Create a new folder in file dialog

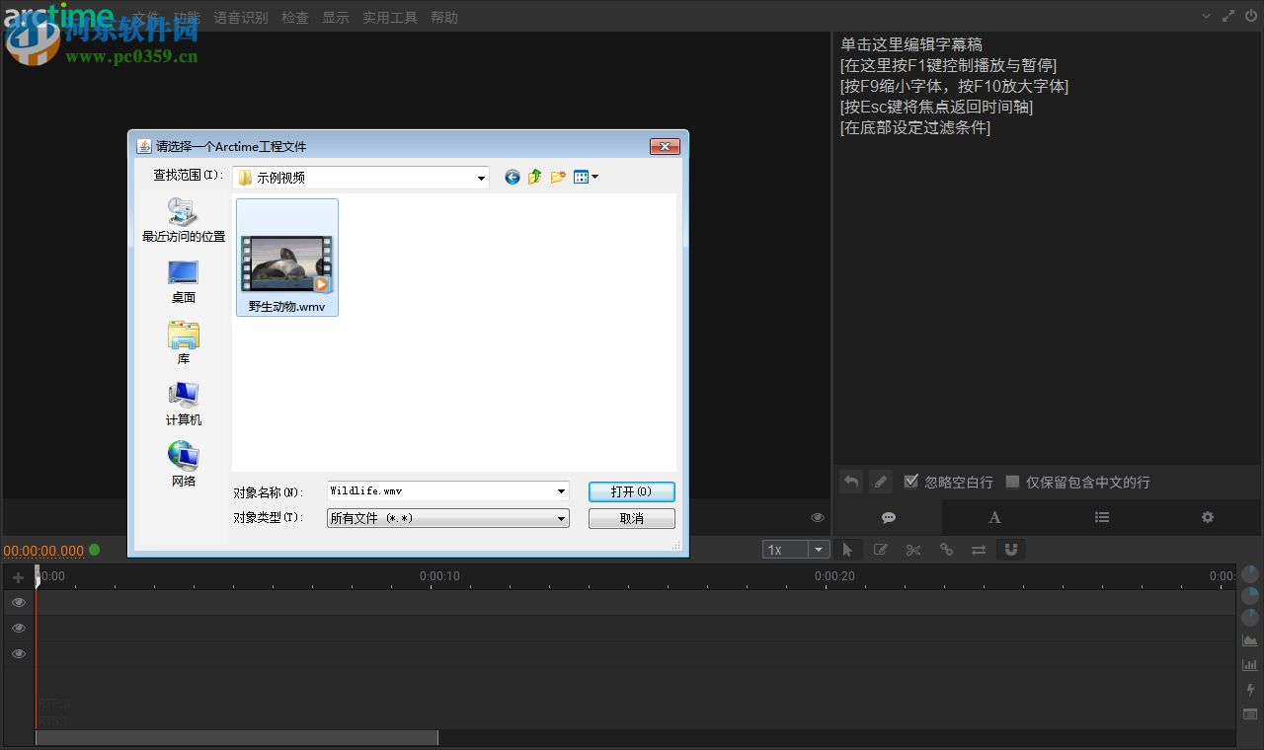click(x=558, y=177)
